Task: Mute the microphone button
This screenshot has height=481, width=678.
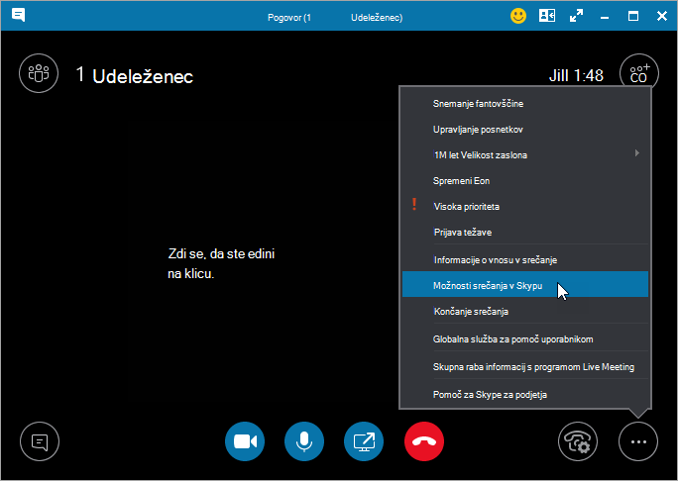Action: click(304, 441)
